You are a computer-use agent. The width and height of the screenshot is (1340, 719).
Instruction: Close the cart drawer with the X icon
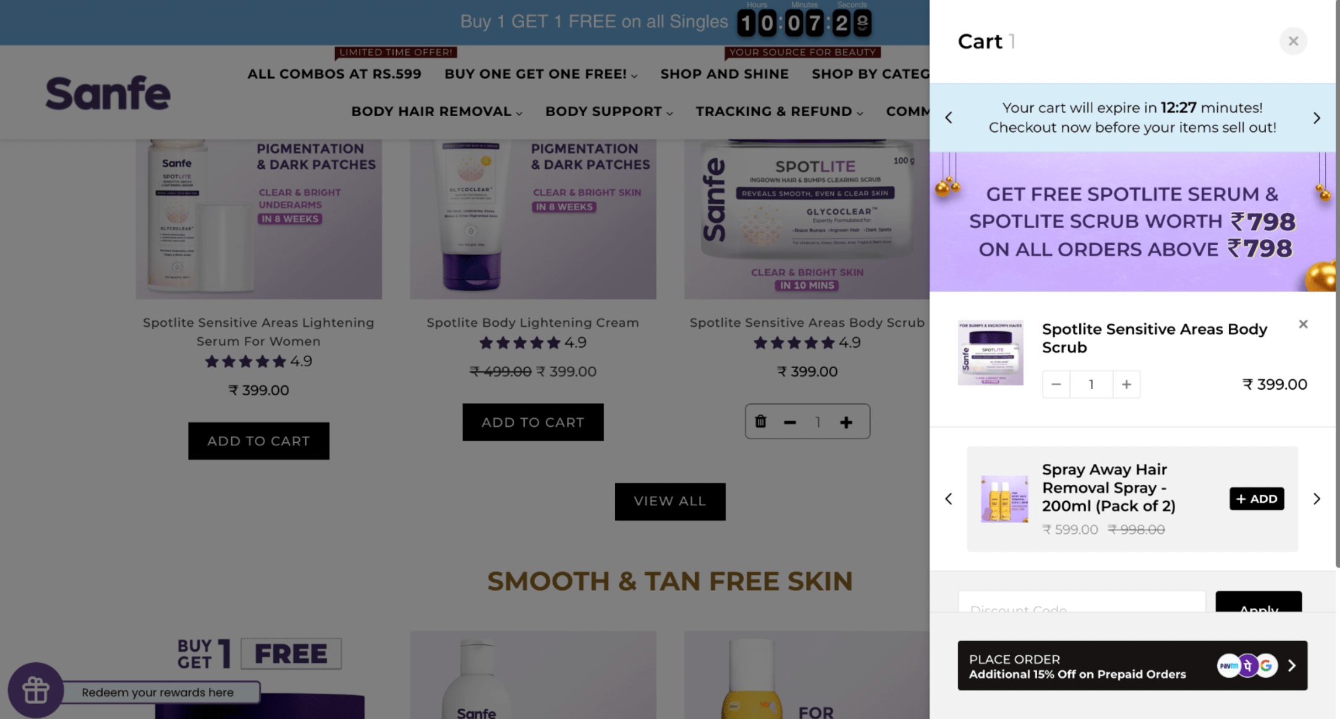(1293, 41)
